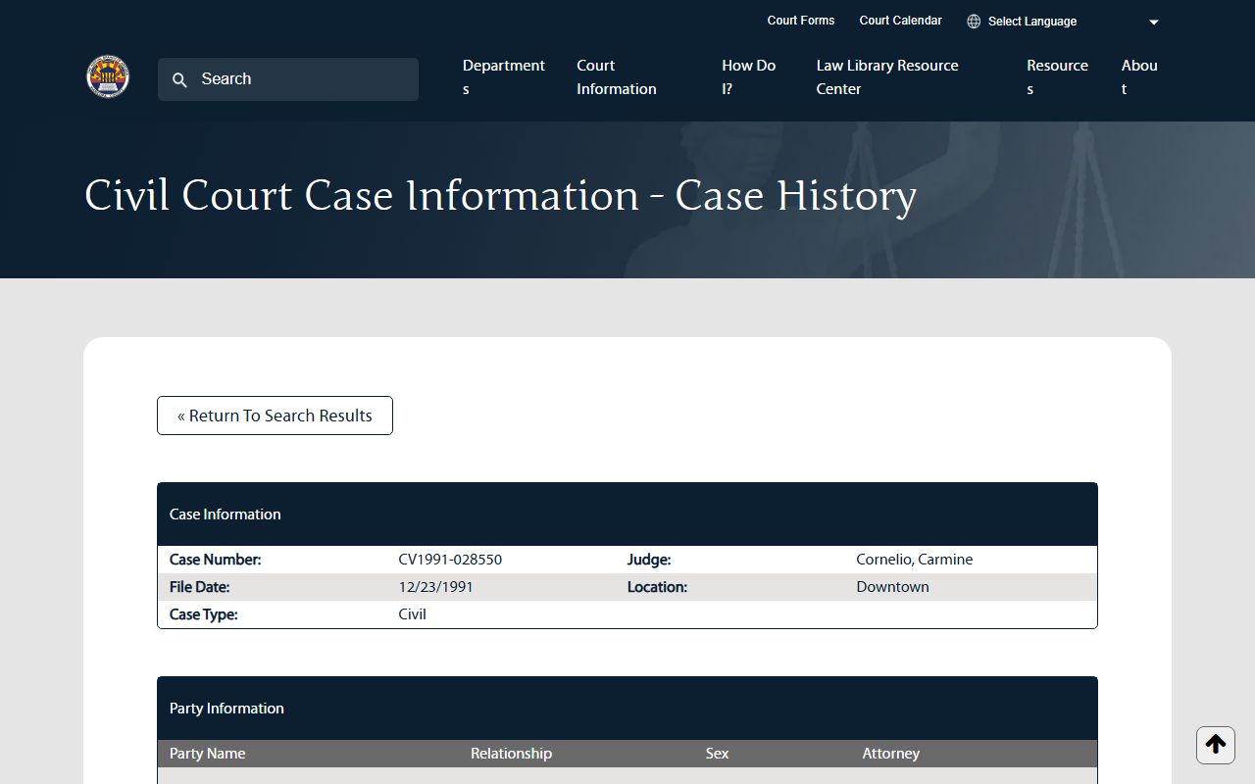1255x784 pixels.
Task: Click the Case Type label
Action: click(x=203, y=614)
